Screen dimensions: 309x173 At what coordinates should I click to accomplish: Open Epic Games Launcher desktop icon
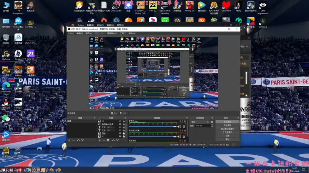[165, 8]
